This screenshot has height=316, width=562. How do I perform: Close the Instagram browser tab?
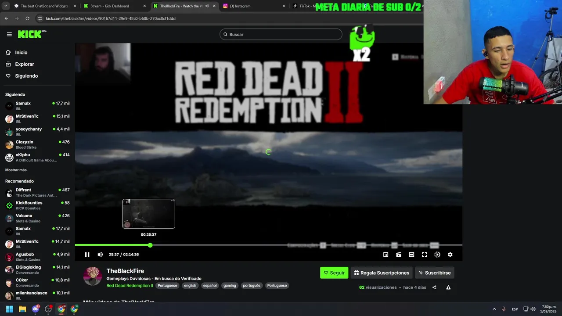(x=284, y=6)
